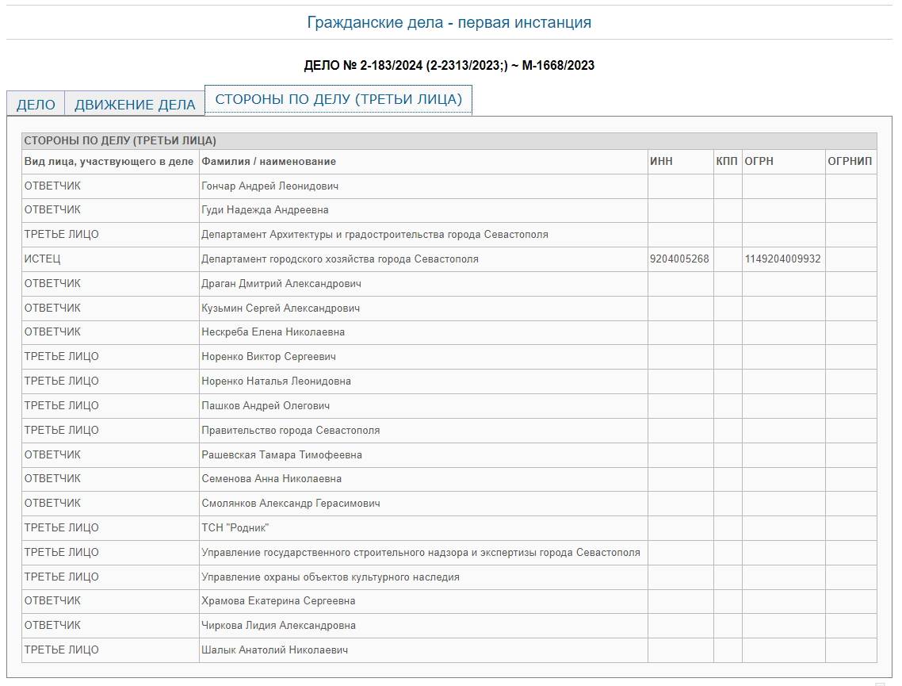Click ТСН "Родник" entry

pos(235,527)
